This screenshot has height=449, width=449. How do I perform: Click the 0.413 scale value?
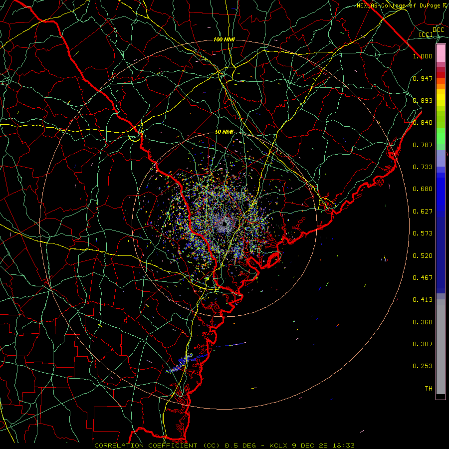pyautogui.click(x=423, y=300)
